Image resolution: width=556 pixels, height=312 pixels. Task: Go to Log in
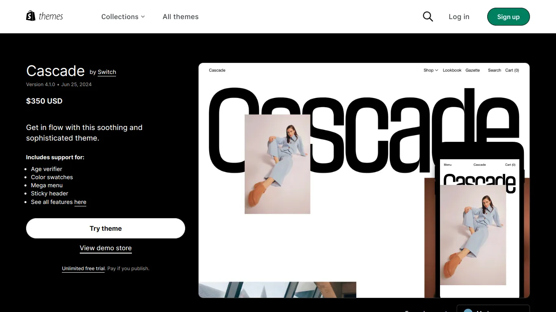click(459, 17)
